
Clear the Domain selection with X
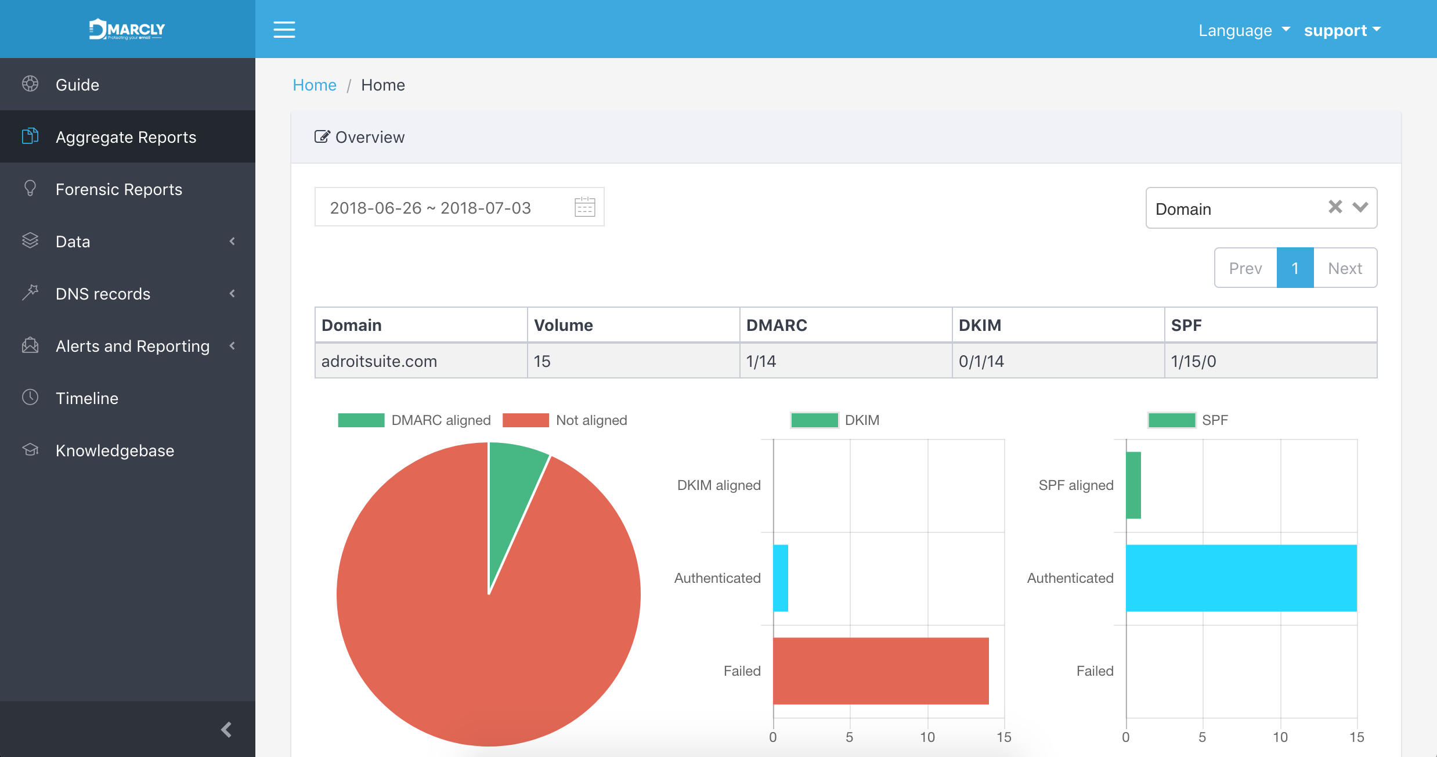(x=1335, y=207)
